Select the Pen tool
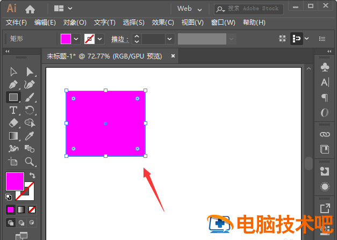Viewport: 337px width, 240px height. click(x=13, y=85)
